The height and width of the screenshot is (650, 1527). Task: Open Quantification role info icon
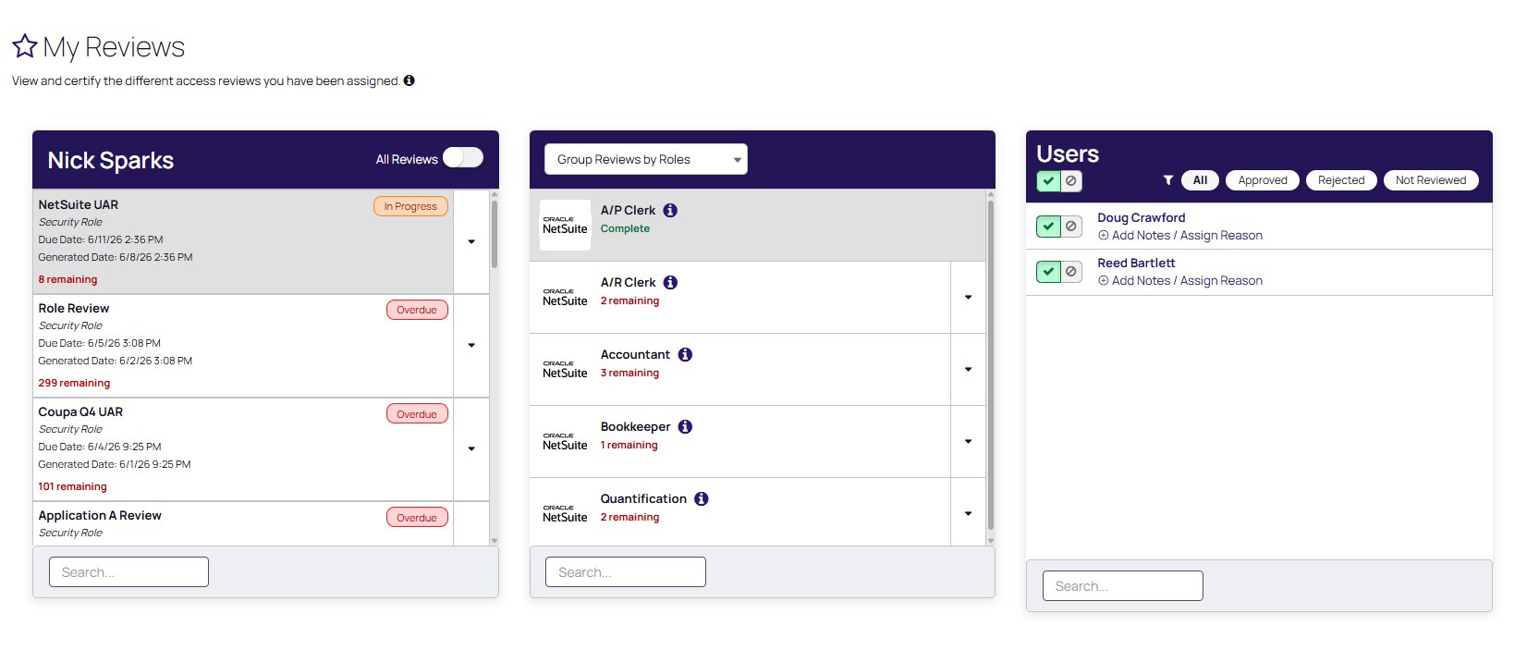click(x=702, y=498)
